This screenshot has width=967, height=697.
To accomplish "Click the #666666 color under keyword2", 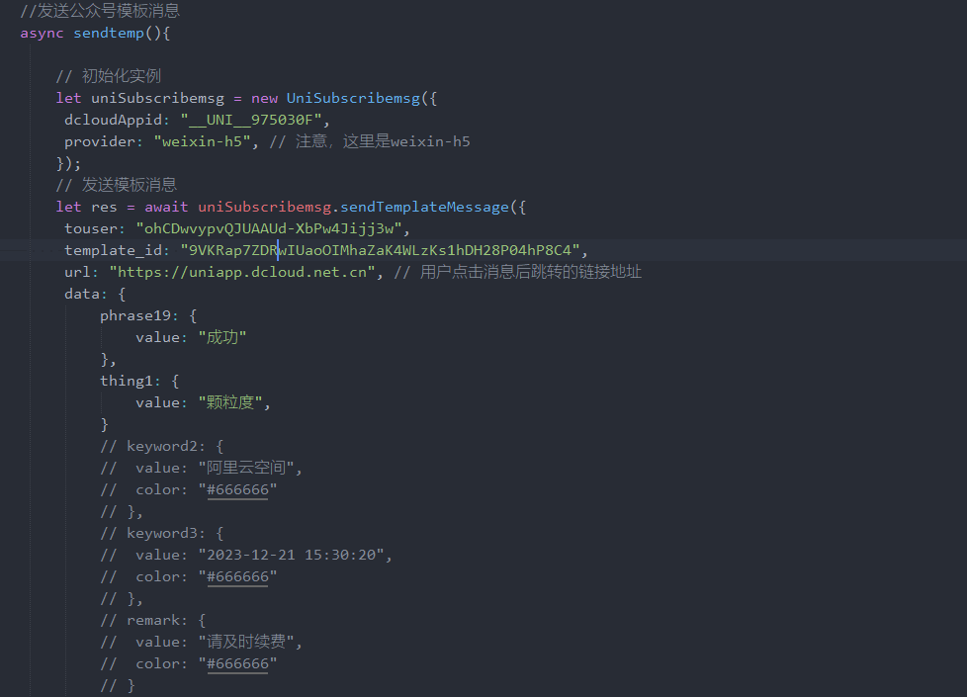I will [237, 489].
